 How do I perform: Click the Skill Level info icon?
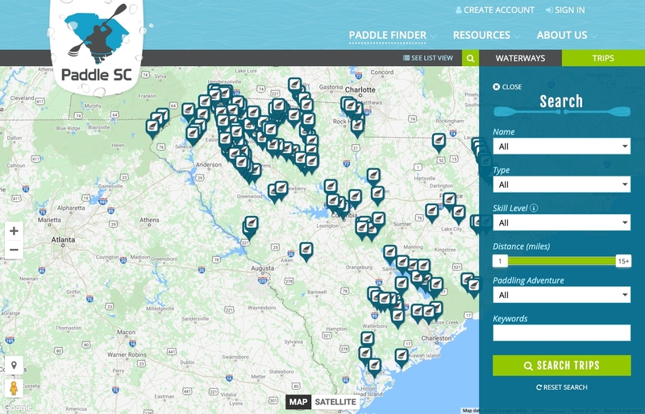coord(534,208)
